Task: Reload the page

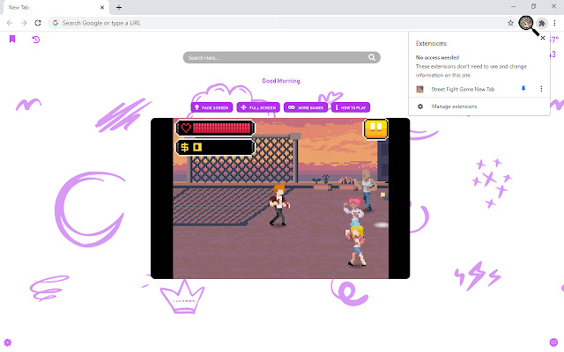Action: [38, 23]
